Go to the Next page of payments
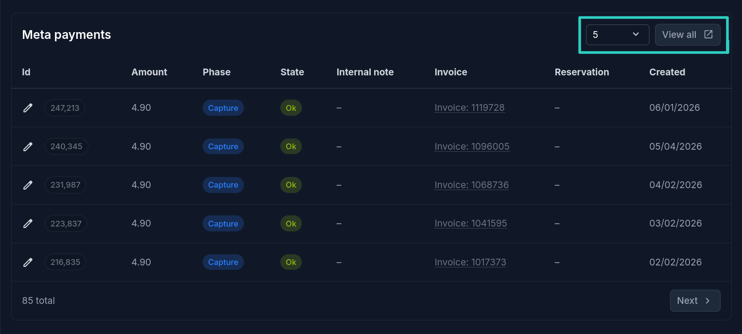This screenshot has width=742, height=334. (695, 301)
